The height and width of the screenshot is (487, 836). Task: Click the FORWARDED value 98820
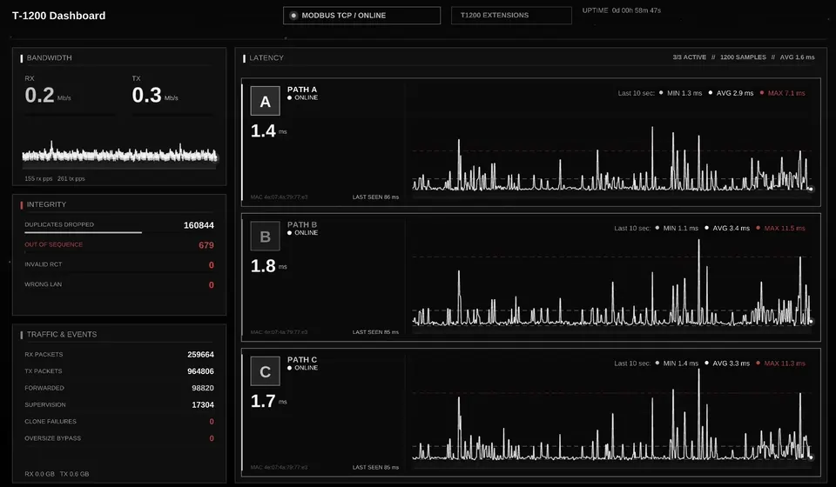[203, 388]
